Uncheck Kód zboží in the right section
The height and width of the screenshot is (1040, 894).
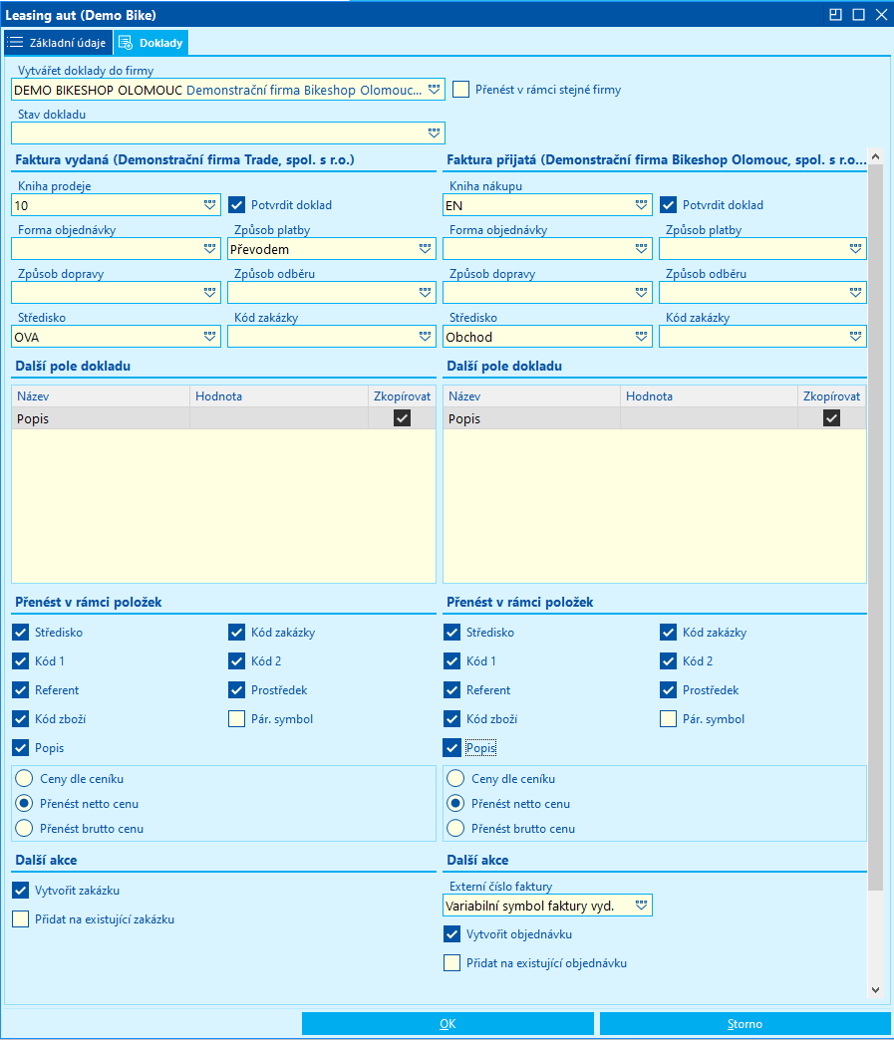pyautogui.click(x=451, y=719)
